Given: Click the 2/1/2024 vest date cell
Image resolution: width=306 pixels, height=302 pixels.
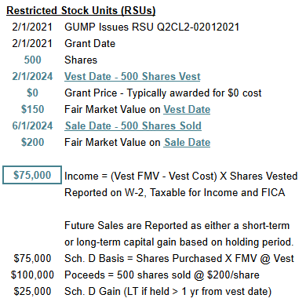Looking at the screenshot, I should [x=32, y=76].
